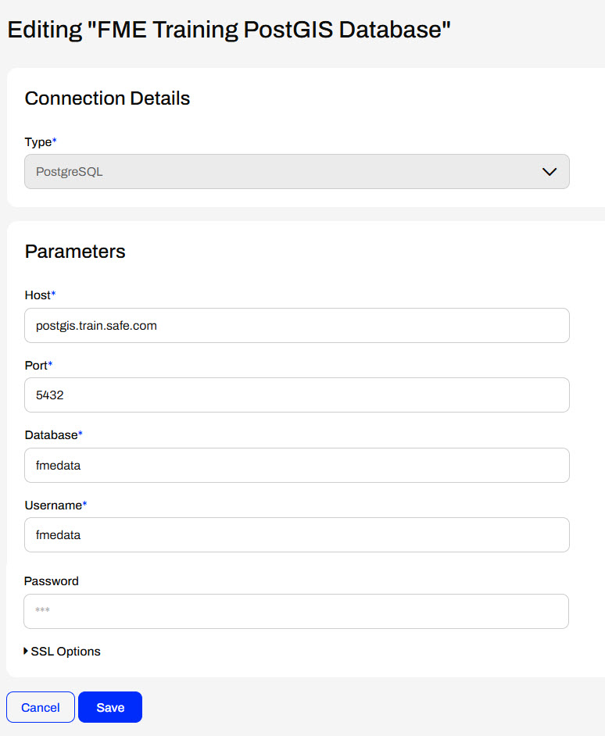Click the Database label text
The image size is (605, 736).
[51, 434]
